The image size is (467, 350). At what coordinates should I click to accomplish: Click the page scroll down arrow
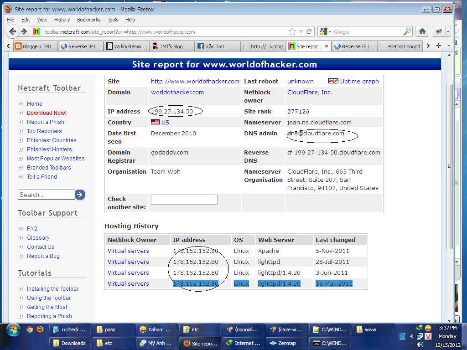[450, 319]
